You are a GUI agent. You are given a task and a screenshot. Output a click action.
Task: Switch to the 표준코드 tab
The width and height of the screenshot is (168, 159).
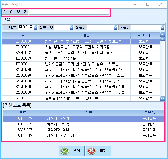pos(10,19)
